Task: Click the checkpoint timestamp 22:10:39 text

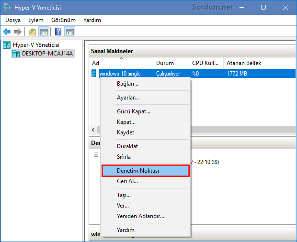Action: click(207, 162)
